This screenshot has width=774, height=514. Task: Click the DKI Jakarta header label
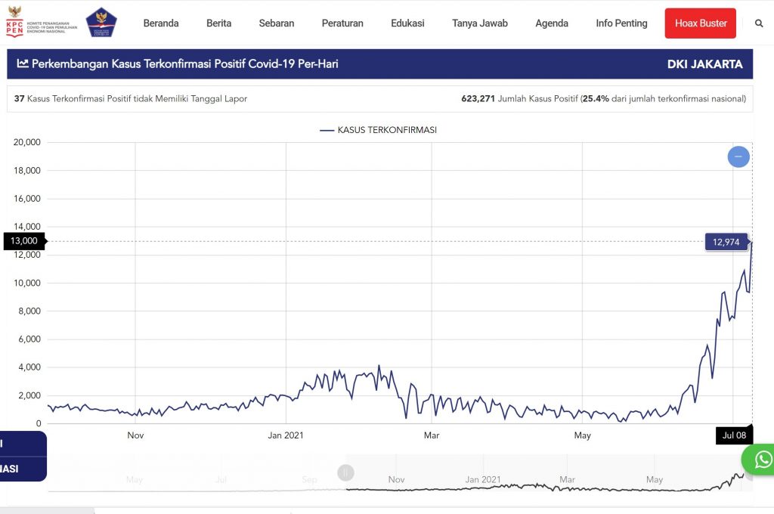tap(704, 64)
